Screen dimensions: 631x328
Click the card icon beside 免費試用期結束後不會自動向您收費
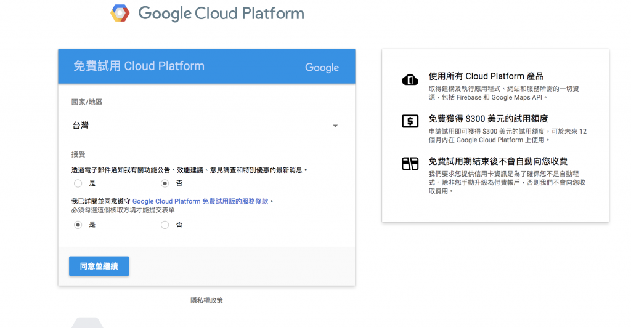tap(410, 164)
